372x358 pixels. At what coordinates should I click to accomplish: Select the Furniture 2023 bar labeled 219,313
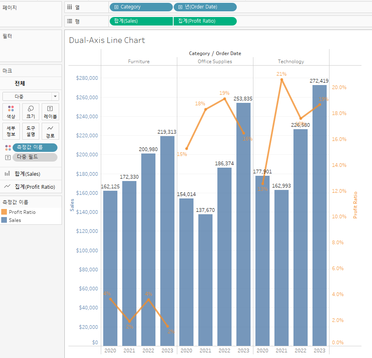(x=167, y=241)
